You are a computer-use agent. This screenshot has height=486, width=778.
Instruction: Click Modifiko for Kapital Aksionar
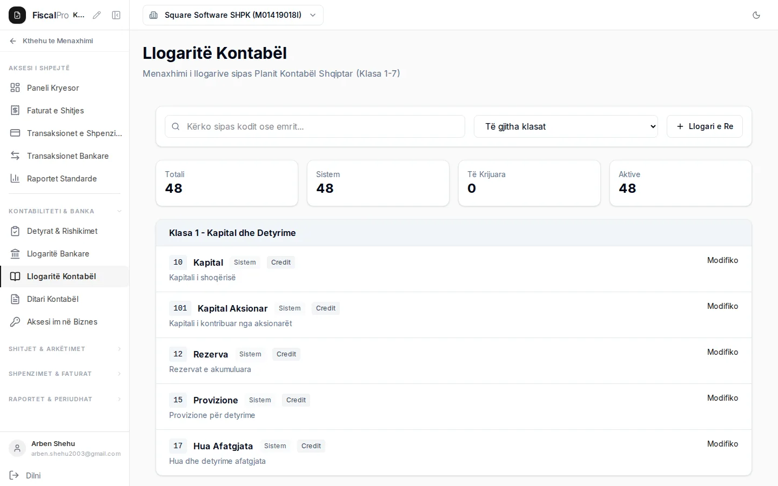click(722, 306)
